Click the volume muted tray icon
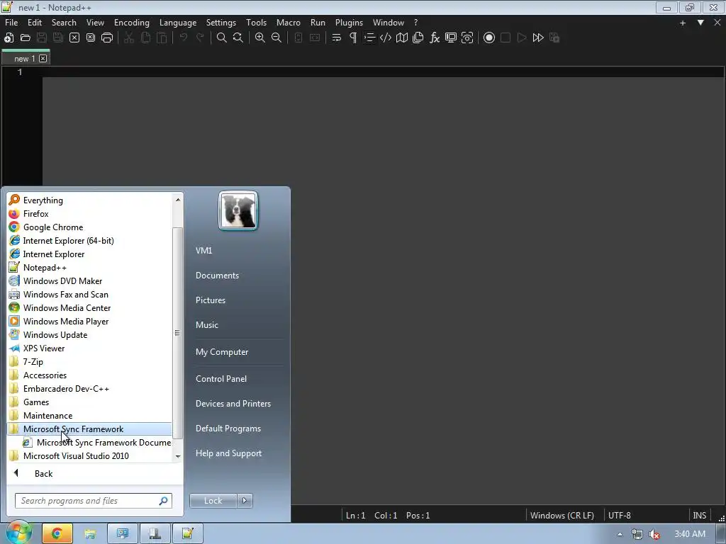Image resolution: width=726 pixels, height=544 pixels. pyautogui.click(x=654, y=534)
